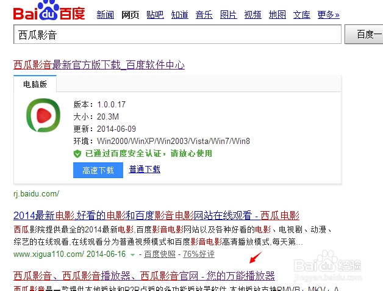Screen dimensions: 383x291
Task: Expand the 更多» navigation link
Action: point(328,15)
